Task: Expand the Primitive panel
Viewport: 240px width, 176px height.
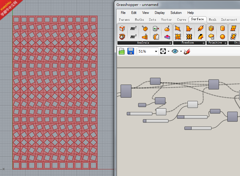Action: 225,43
